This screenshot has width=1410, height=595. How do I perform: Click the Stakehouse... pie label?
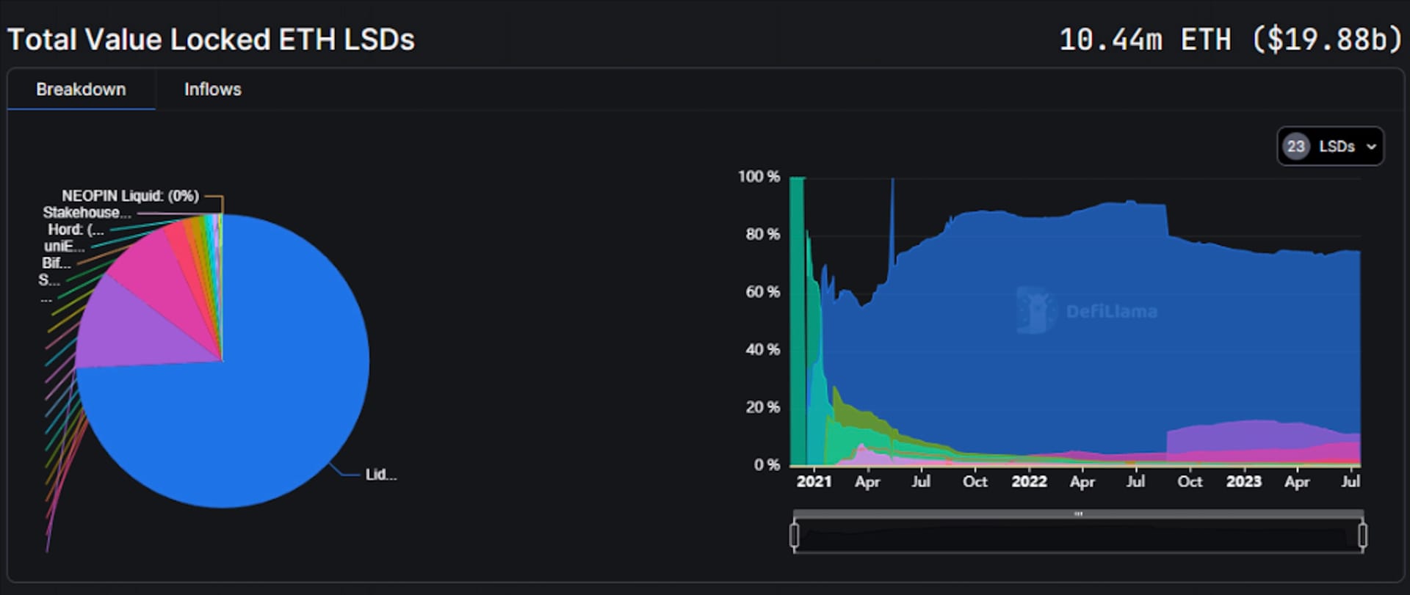[x=87, y=213]
